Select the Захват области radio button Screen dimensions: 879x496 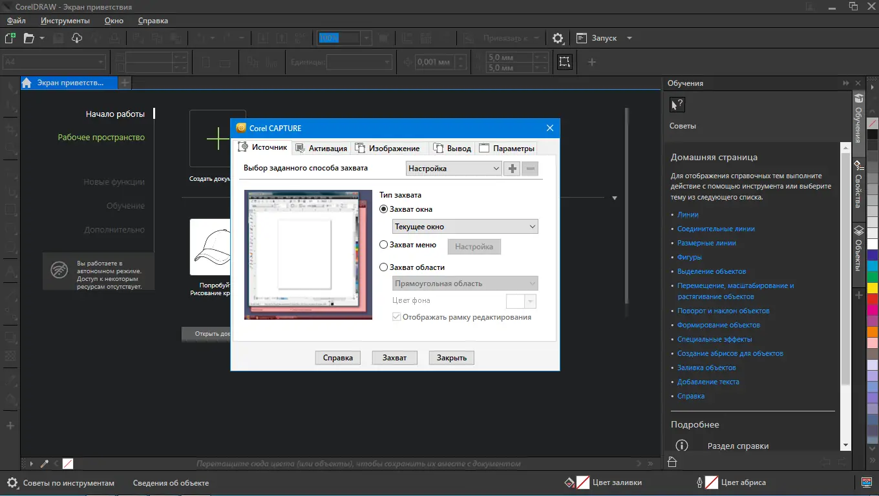click(384, 267)
